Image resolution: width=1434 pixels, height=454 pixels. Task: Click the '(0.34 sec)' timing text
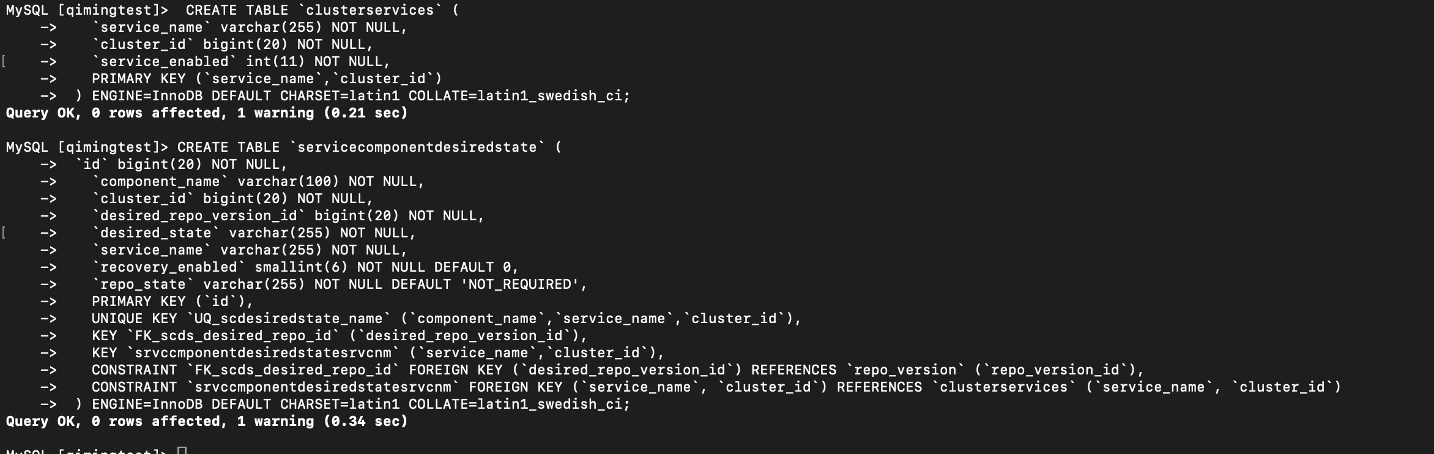(365, 422)
